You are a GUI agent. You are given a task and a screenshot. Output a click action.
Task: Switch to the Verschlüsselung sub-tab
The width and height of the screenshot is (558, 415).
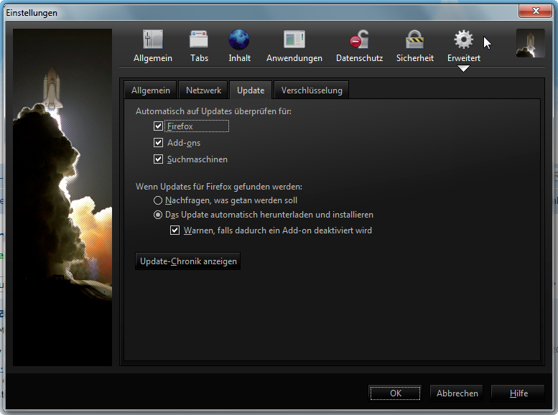point(312,90)
